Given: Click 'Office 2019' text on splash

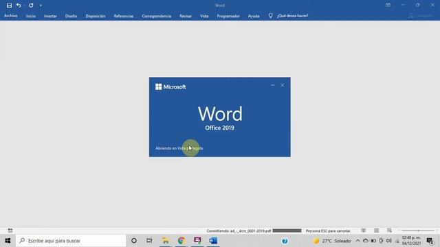Looking at the screenshot, I should (x=219, y=128).
